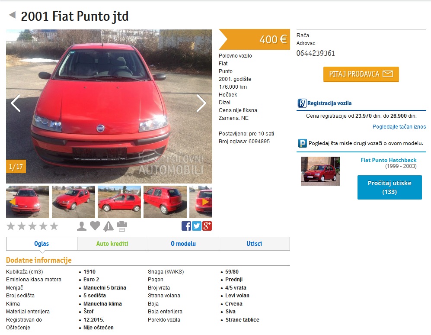Print the listing using printer icon
Screen dimensions: 431x335
tap(122, 226)
